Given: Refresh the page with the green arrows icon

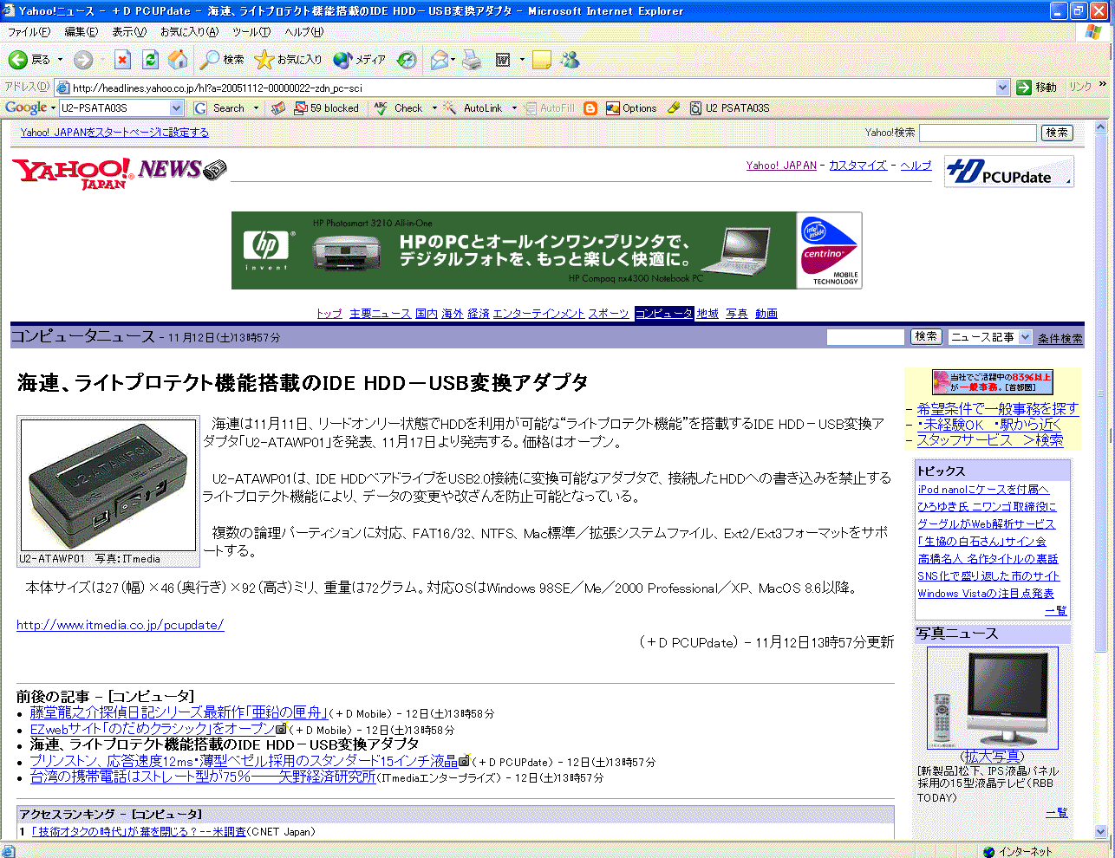Looking at the screenshot, I should click(x=150, y=60).
